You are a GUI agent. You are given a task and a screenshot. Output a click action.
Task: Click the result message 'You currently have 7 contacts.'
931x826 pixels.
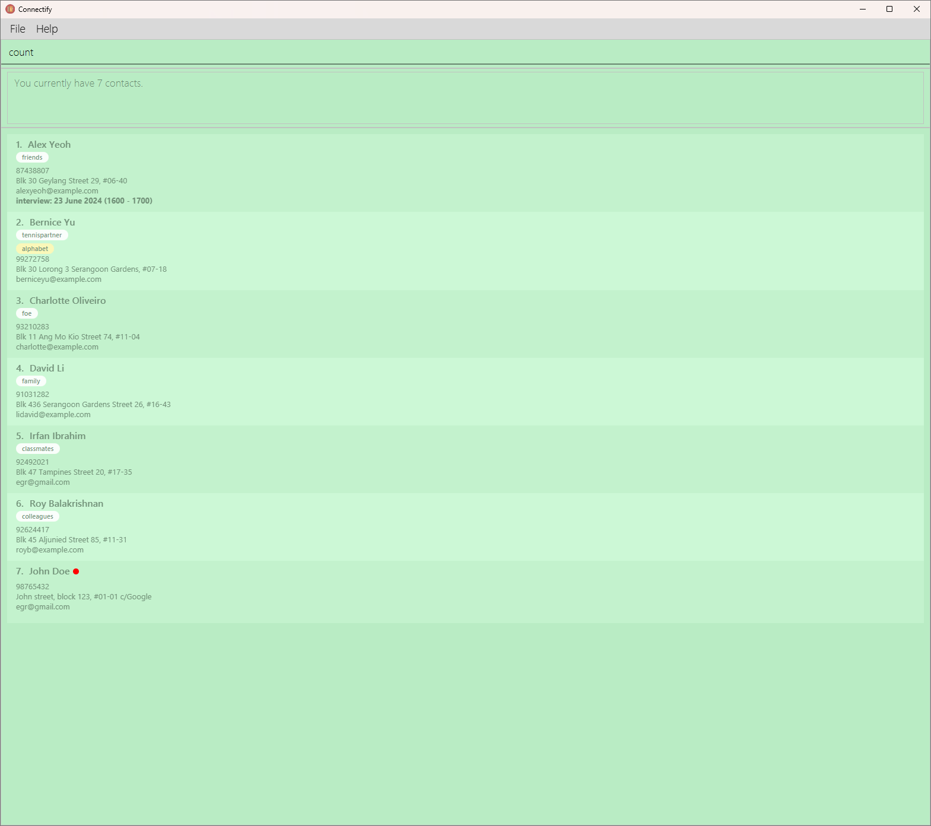click(78, 83)
